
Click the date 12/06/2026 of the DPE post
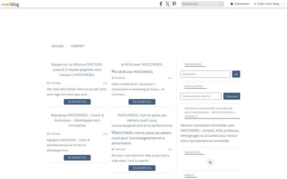click(55, 83)
